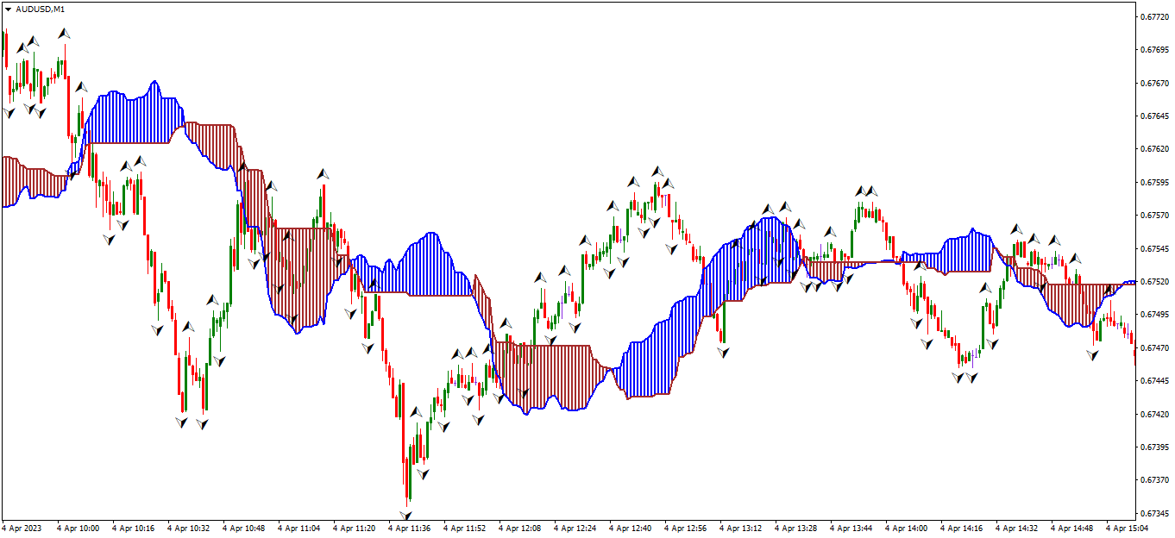This screenshot has height=538, width=1175.
Task: Click price label 0.67495
Action: (x=1153, y=315)
